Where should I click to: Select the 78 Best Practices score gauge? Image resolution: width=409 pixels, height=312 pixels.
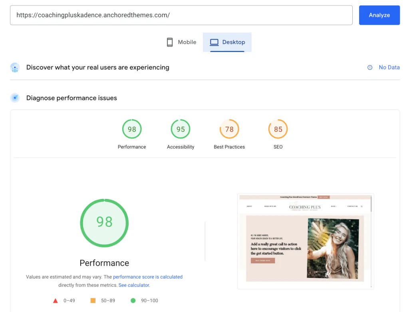pyautogui.click(x=229, y=129)
